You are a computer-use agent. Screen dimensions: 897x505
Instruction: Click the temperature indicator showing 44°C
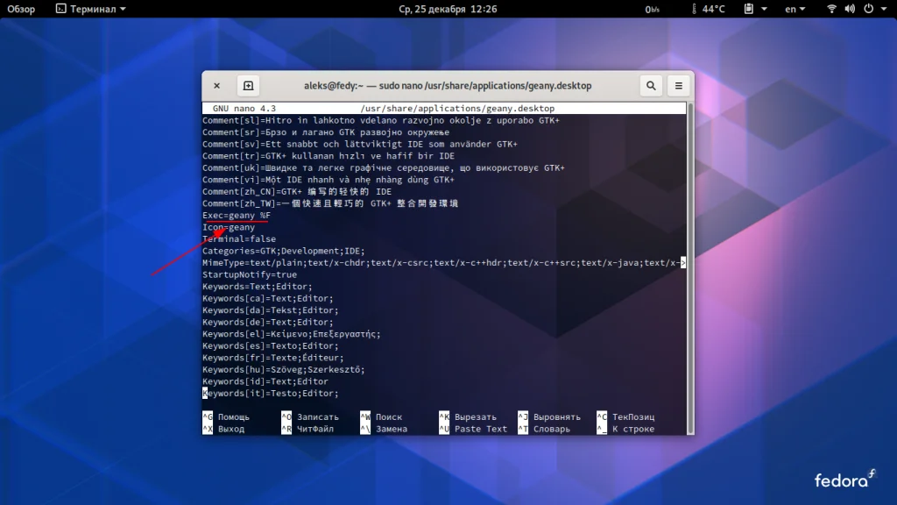point(706,9)
